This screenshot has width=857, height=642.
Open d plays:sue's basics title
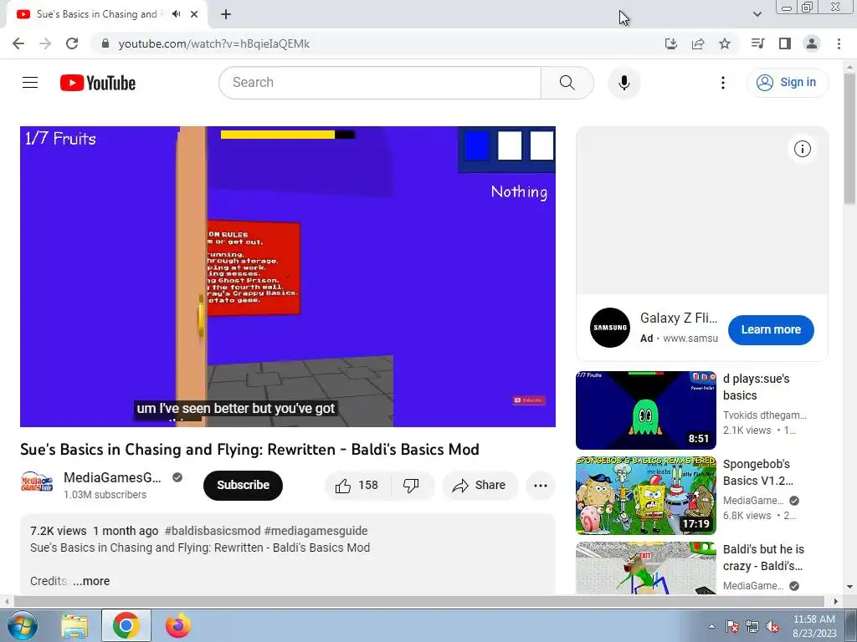756,387
